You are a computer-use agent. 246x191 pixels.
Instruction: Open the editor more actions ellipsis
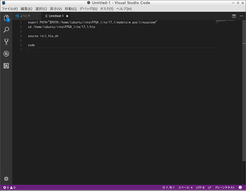(x=241, y=16)
